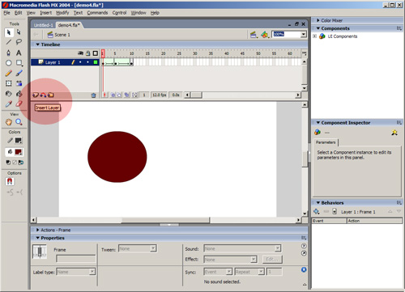Expand the Color Mixer panel
The height and width of the screenshot is (292, 405).
318,20
